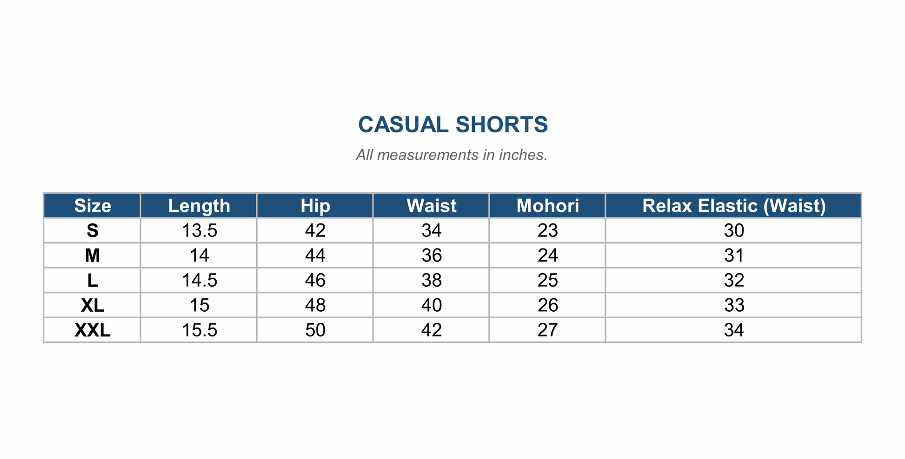Select the 13.5 length cell
Screen dimensions: 905x459
point(199,230)
